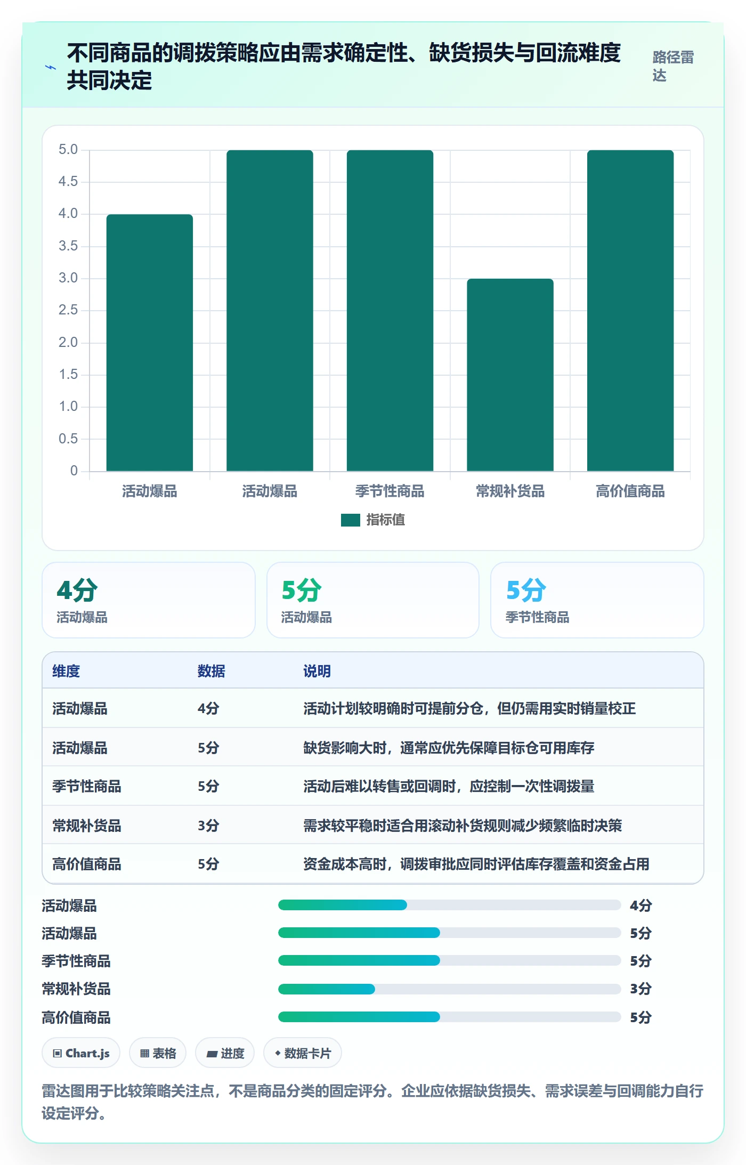Click the 3分 value in the table
746x1165 pixels.
click(x=208, y=826)
